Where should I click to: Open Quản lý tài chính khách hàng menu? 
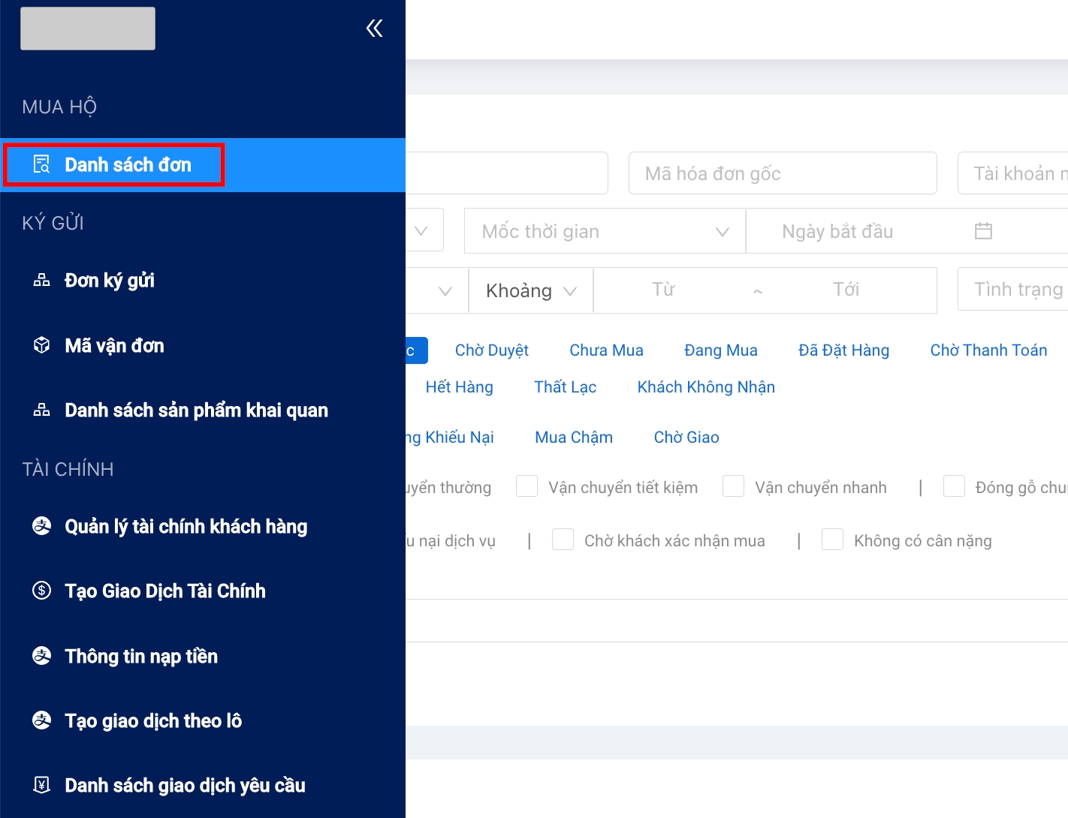coord(186,526)
